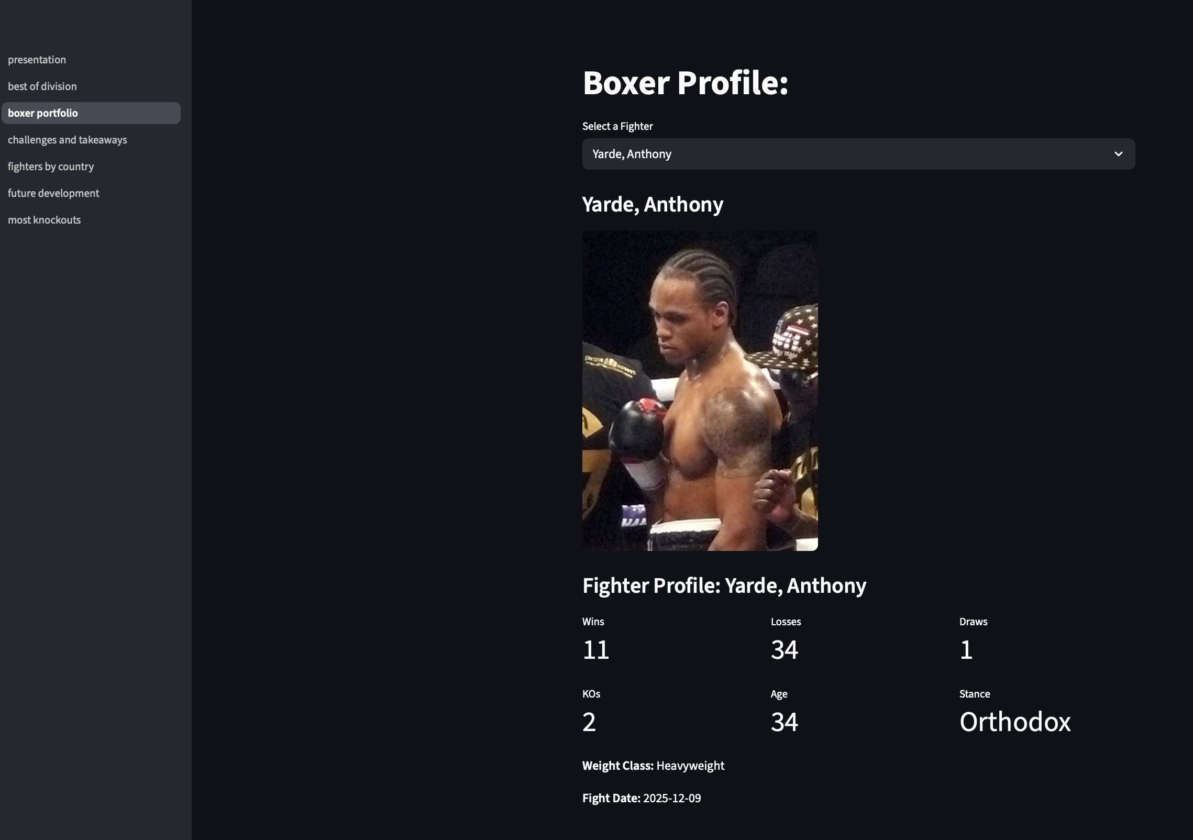Click the 'Boxer Profile:' heading
The width and height of the screenshot is (1193, 840).
(x=684, y=82)
